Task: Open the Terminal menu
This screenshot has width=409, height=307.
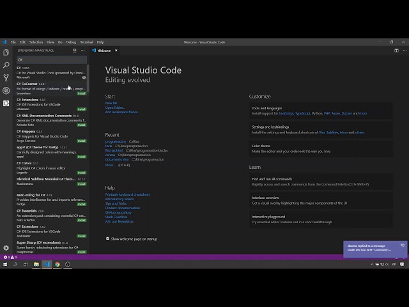Action: tap(87, 42)
